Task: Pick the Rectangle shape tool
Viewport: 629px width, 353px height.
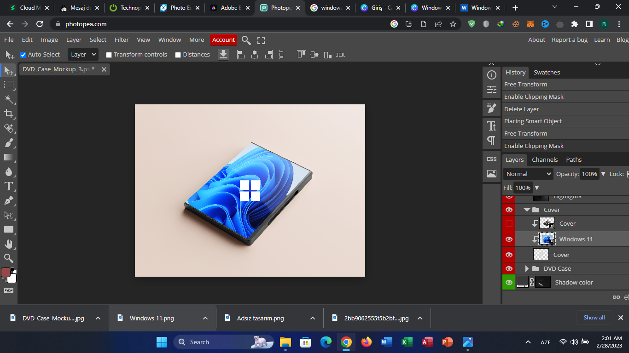Action: [9, 229]
